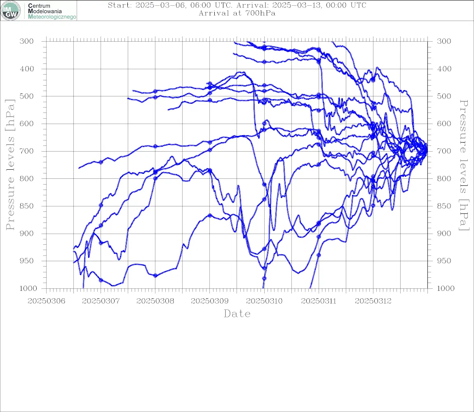This screenshot has width=474, height=412.
Task: Click the right-axis 950 pressure label
Action: pos(444,260)
